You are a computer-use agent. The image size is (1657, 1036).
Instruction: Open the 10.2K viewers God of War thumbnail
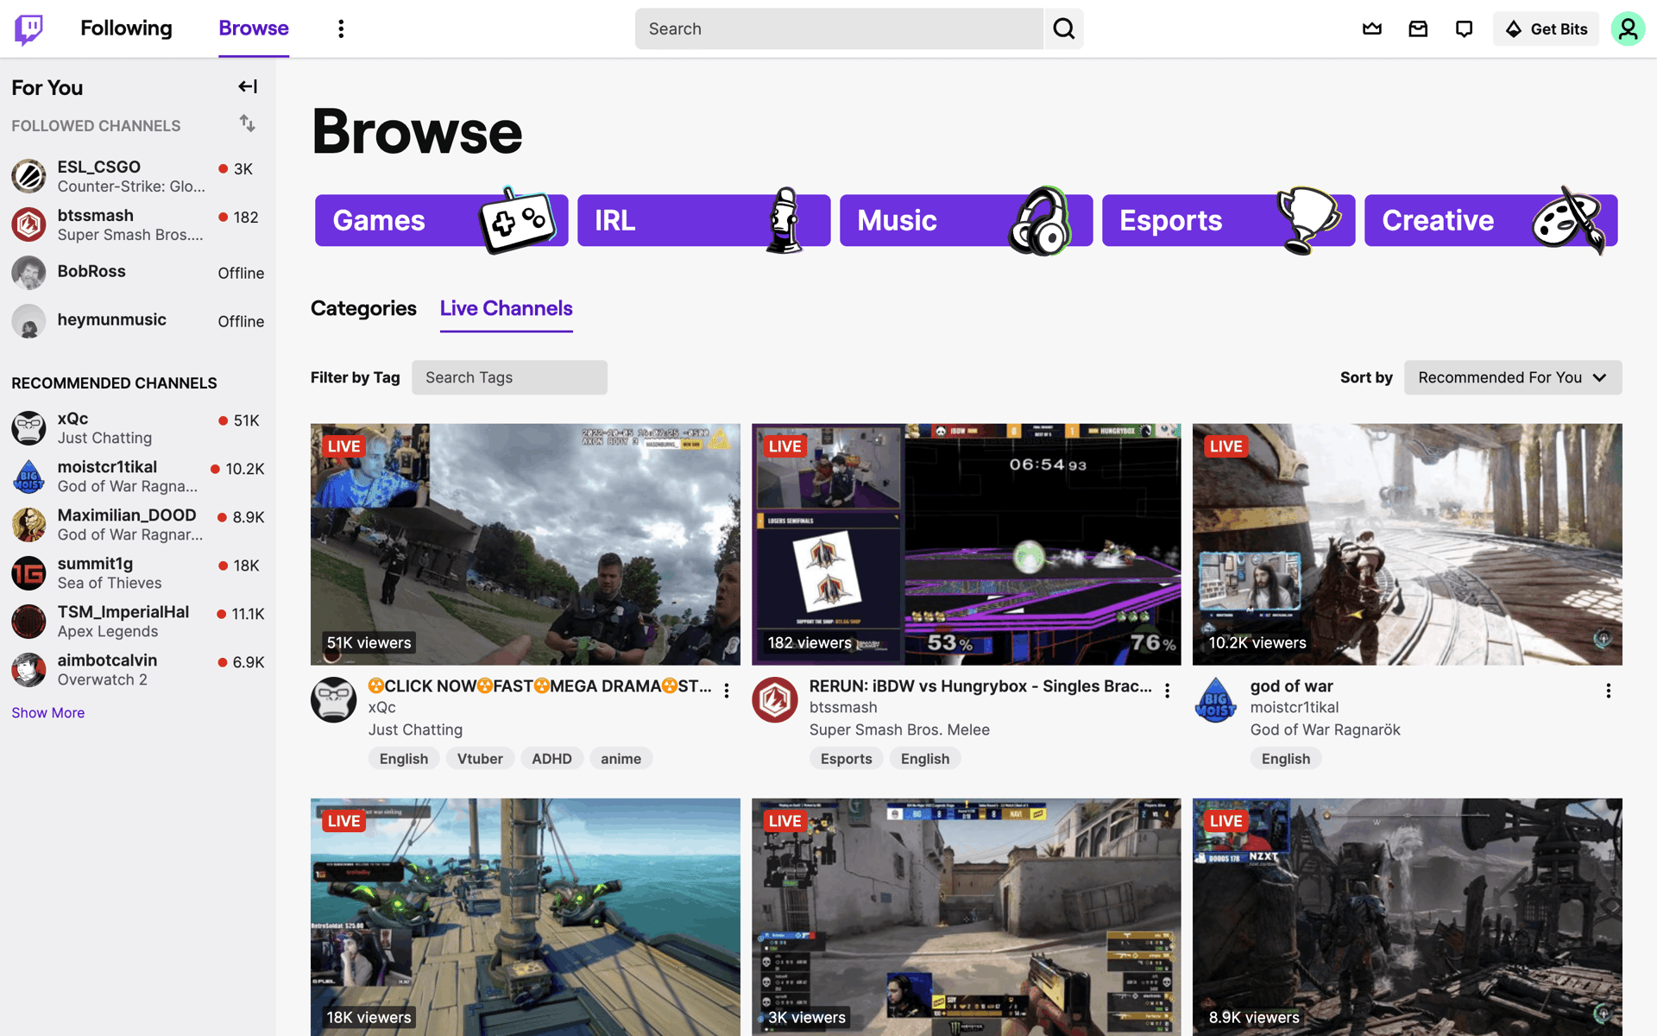pos(1408,544)
